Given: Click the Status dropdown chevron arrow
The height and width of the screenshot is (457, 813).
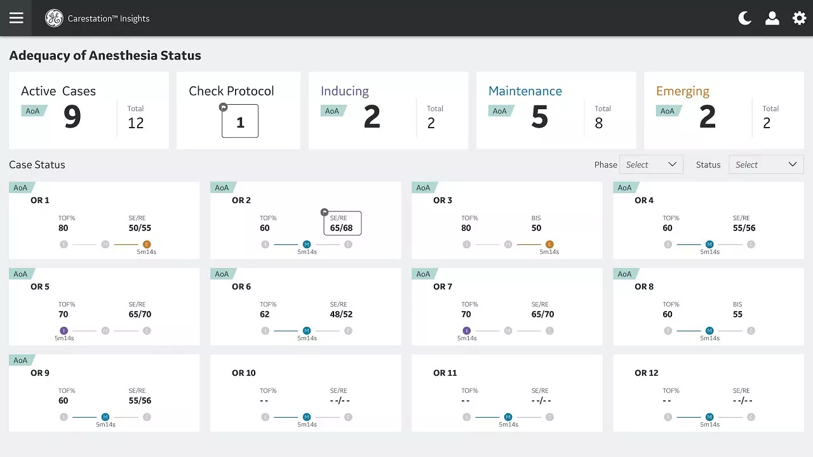Looking at the screenshot, I should pyautogui.click(x=792, y=164).
